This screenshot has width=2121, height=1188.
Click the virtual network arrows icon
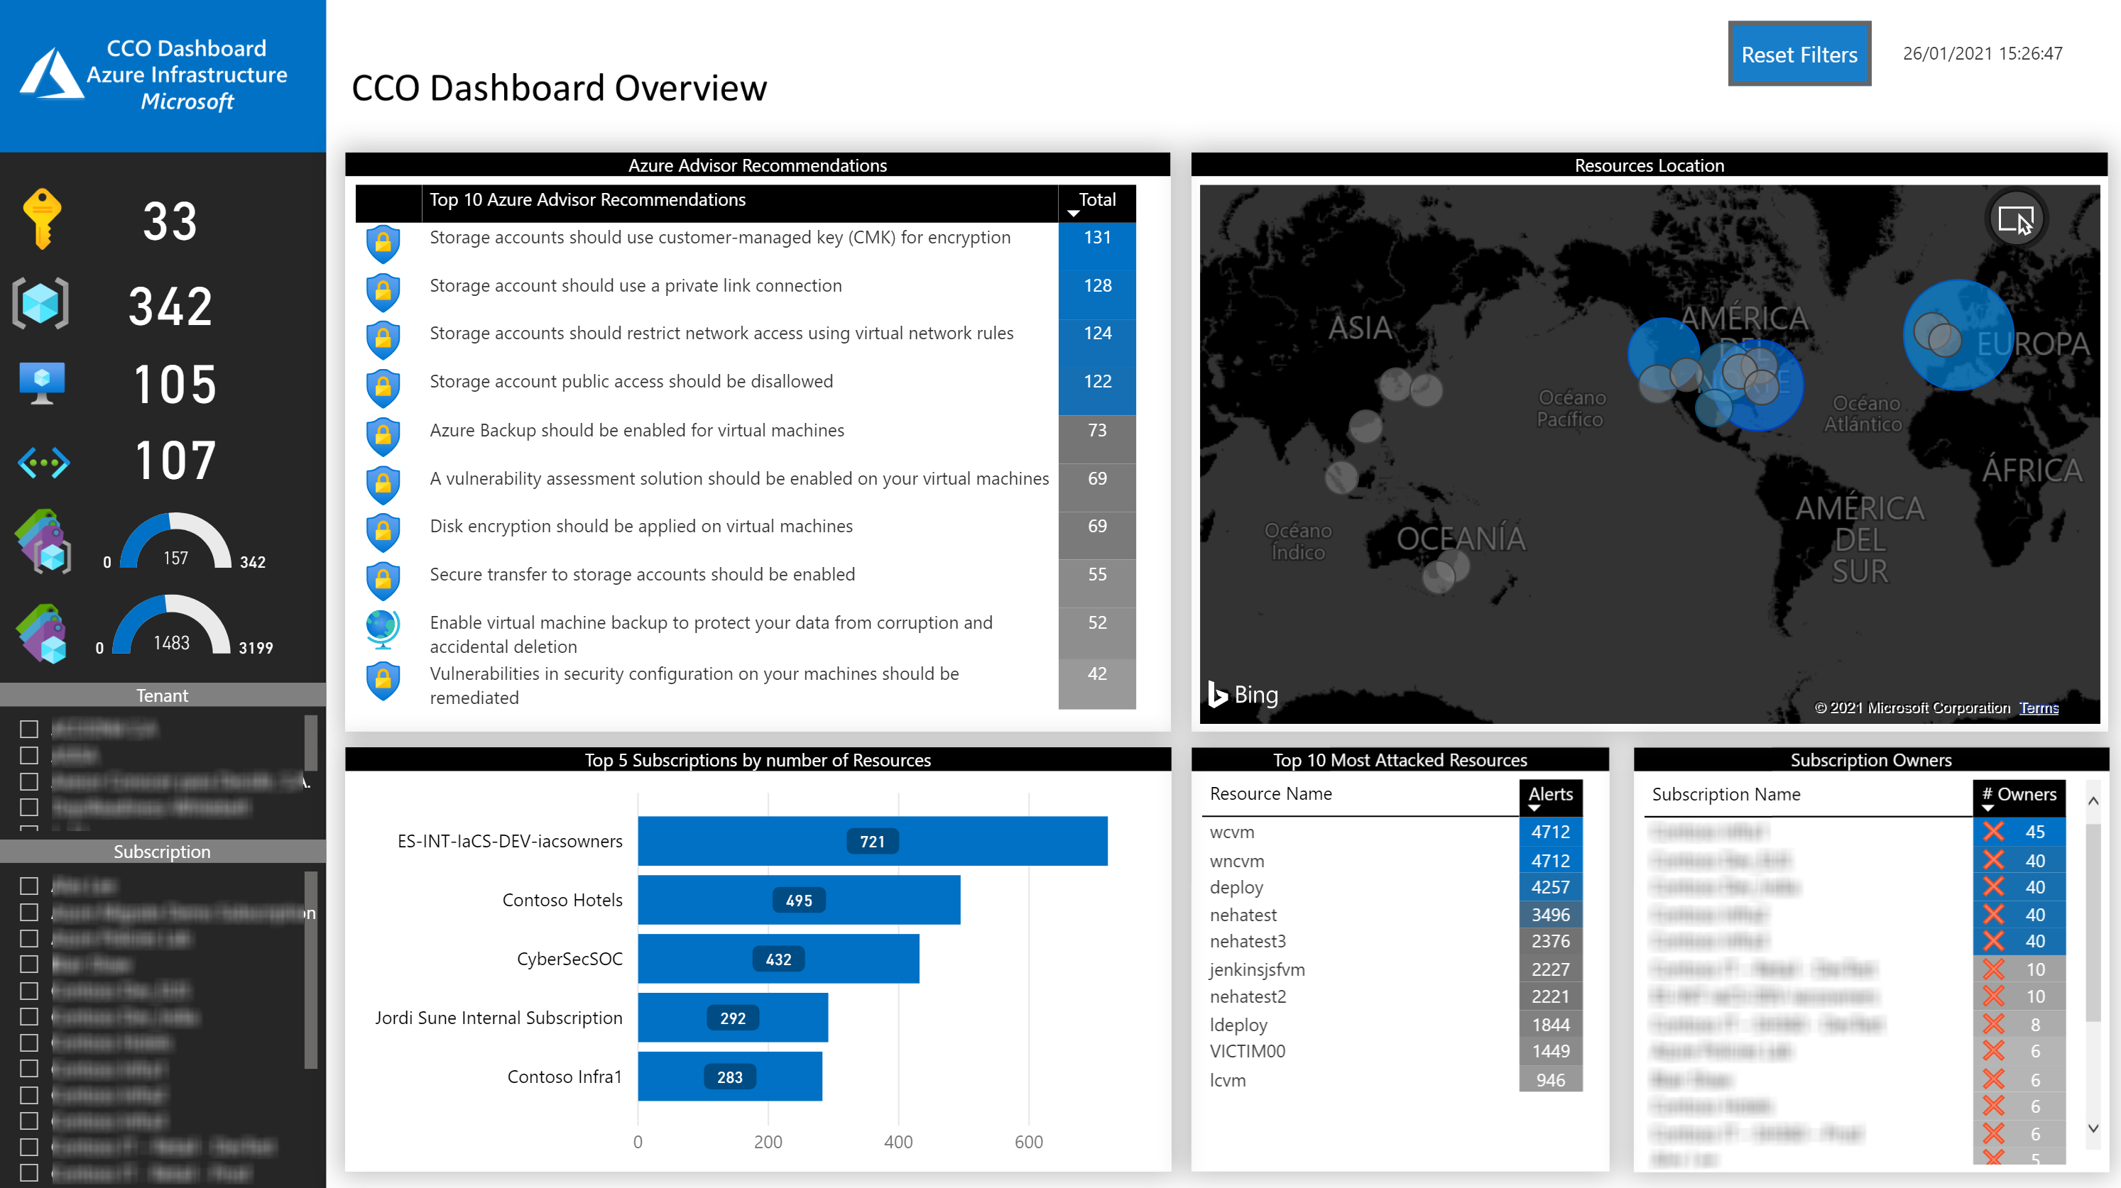click(x=43, y=461)
